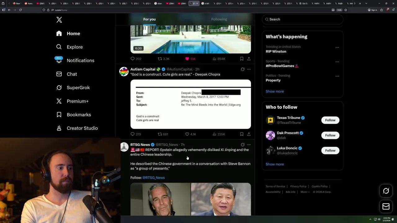Open Bookmarks in the sidebar
397x223 pixels.
pyautogui.click(x=74, y=115)
